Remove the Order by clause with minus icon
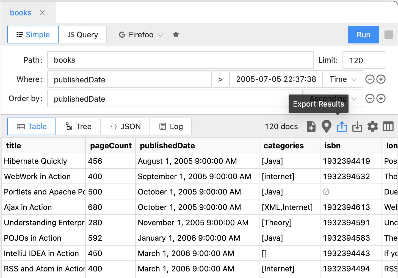 pyautogui.click(x=370, y=99)
